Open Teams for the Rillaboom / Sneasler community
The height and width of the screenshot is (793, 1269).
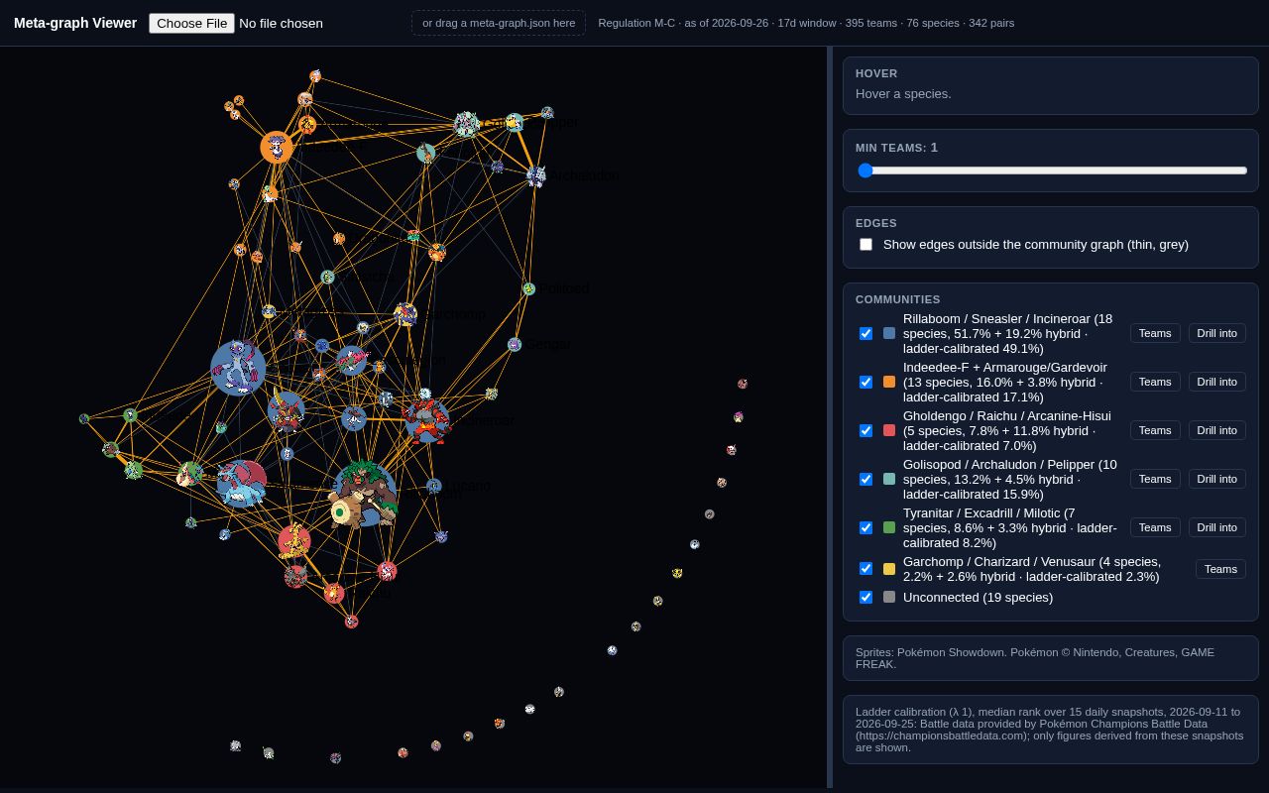coord(1155,333)
